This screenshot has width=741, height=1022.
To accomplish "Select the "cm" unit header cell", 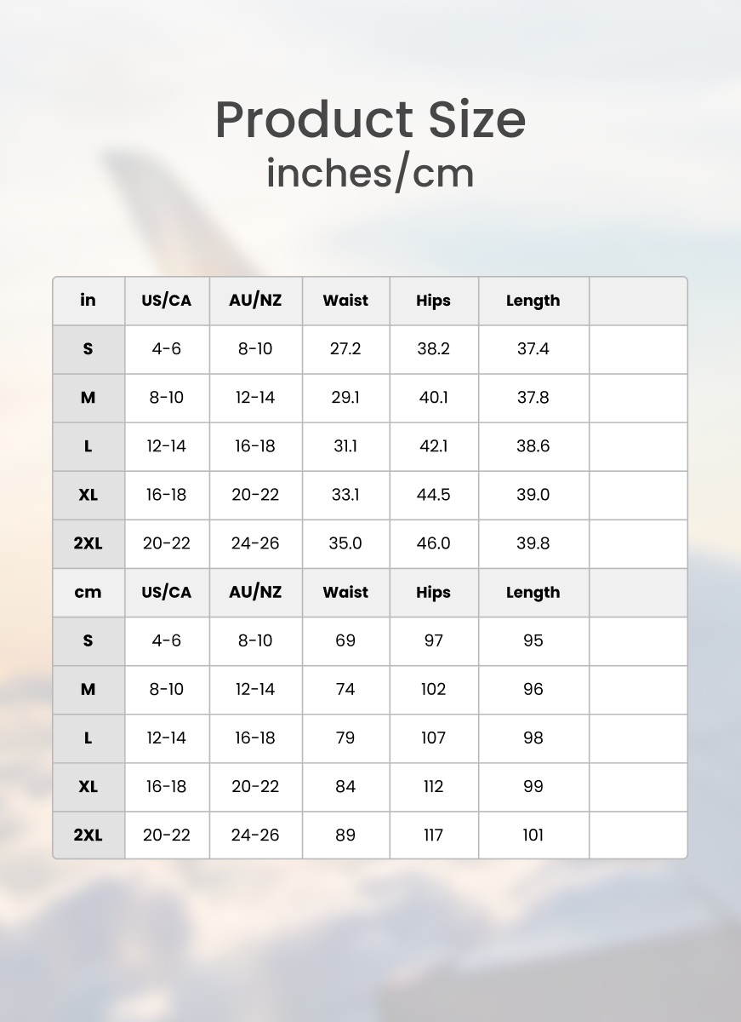I will [88, 593].
